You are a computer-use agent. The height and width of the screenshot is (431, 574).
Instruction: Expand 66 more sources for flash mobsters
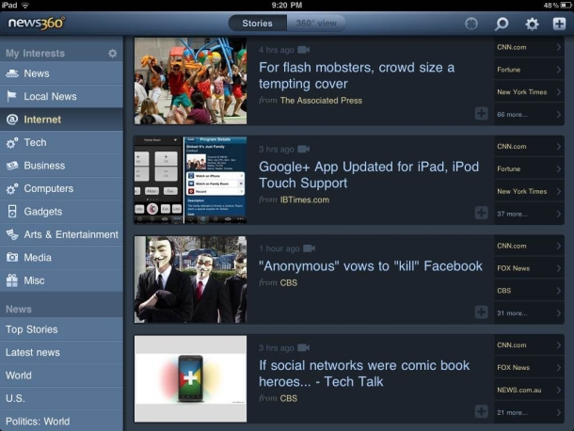[x=529, y=115]
